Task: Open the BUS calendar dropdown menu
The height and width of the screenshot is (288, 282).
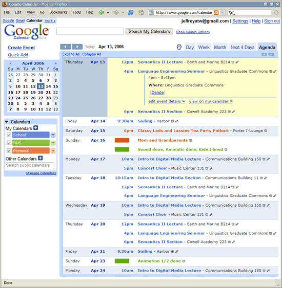Action: [x=53, y=143]
